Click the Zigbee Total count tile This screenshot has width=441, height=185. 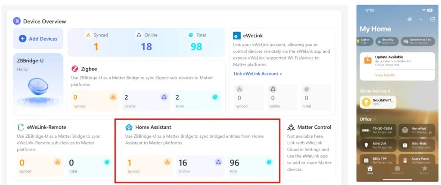pos(197,100)
